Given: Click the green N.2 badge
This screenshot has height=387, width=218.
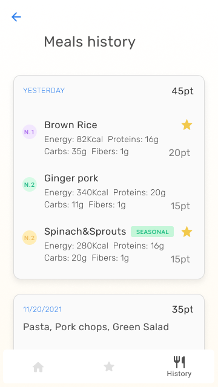Looking at the screenshot, I should click(30, 184).
